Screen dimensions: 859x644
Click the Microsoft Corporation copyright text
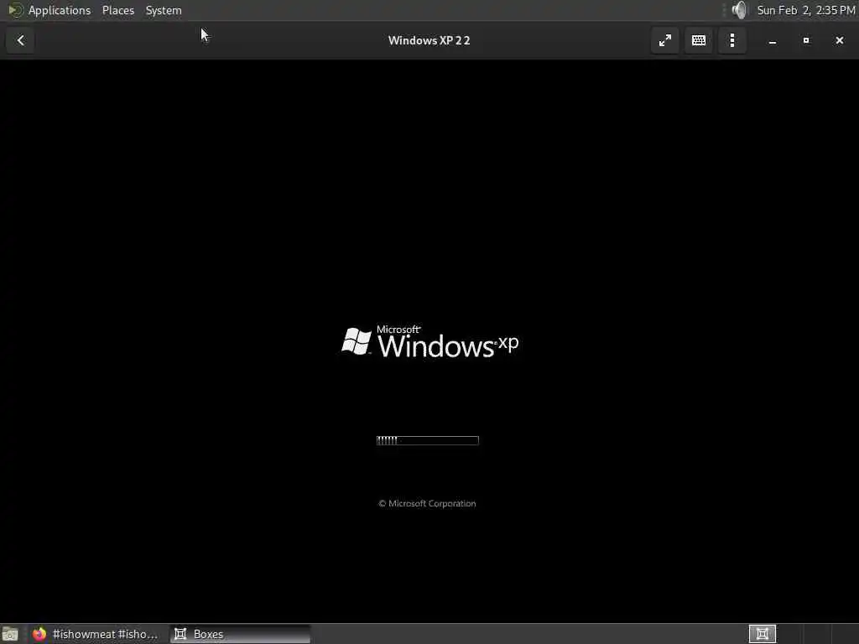tap(427, 503)
